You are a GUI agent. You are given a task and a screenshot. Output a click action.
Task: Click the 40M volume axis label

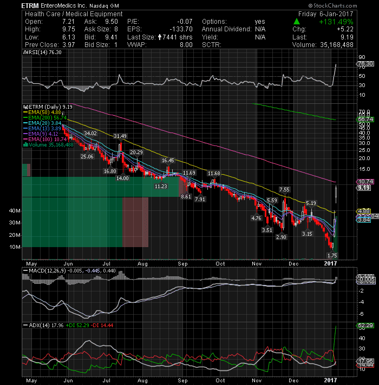15,211
